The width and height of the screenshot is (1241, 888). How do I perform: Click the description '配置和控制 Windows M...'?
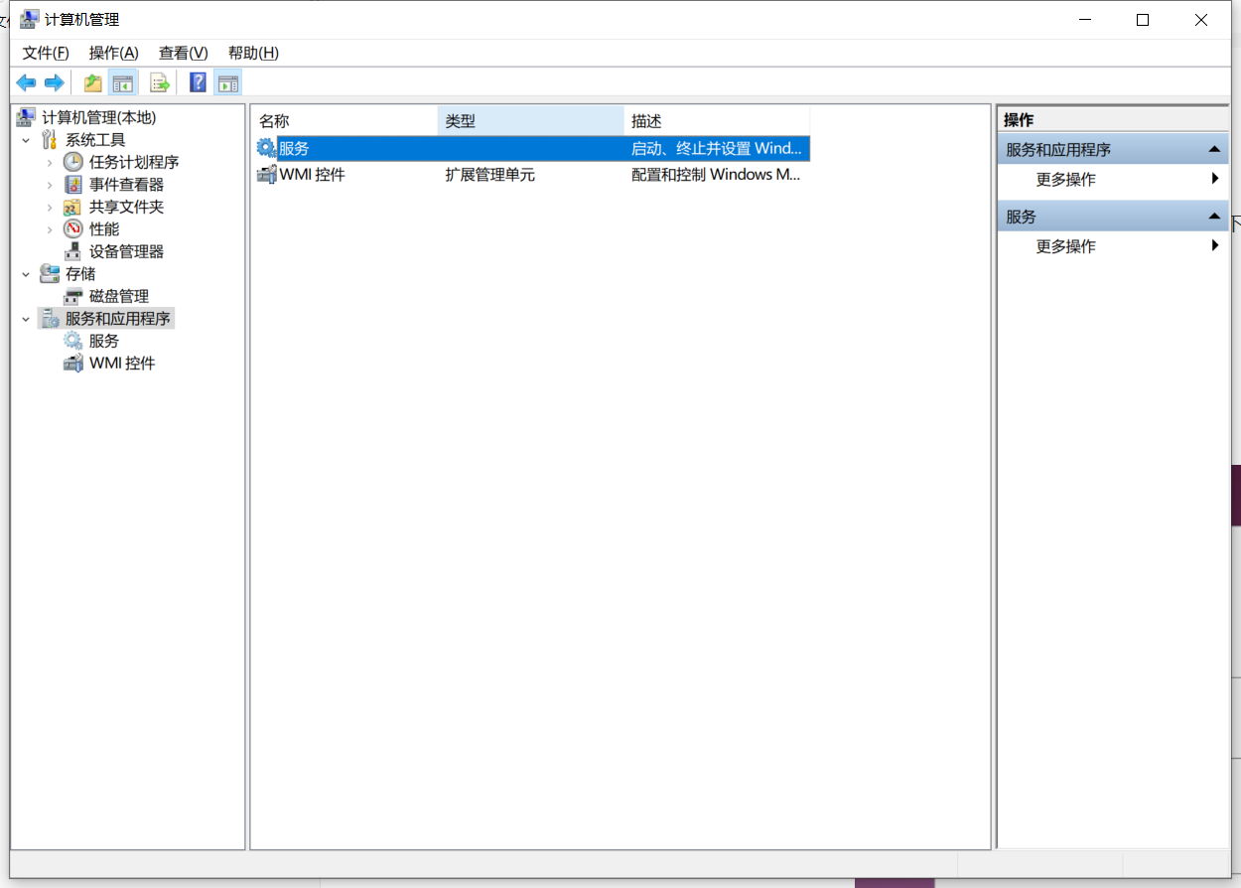coord(716,175)
